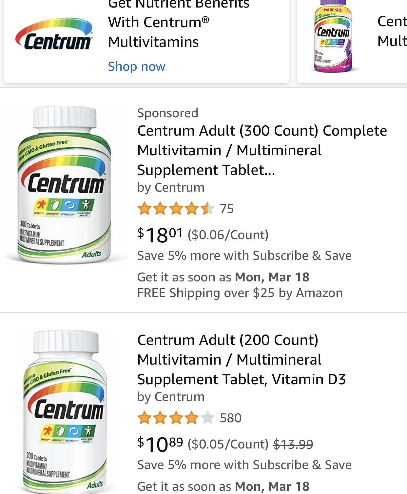Click FREE Shipping over $25 by Amazon text

coord(240,293)
